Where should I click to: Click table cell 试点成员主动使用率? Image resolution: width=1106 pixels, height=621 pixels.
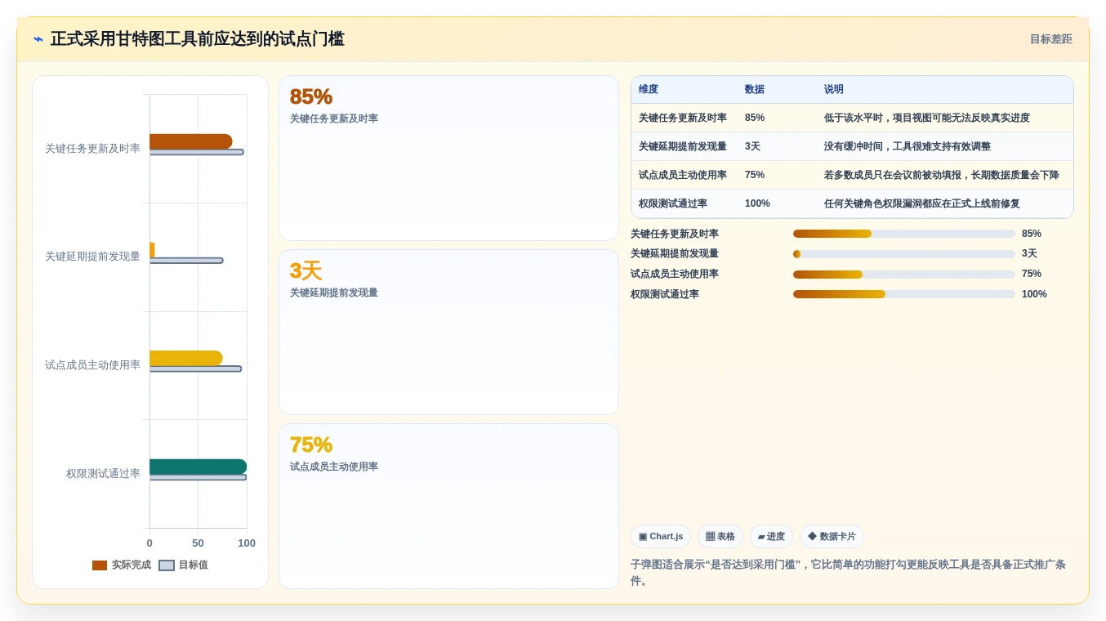tap(683, 175)
